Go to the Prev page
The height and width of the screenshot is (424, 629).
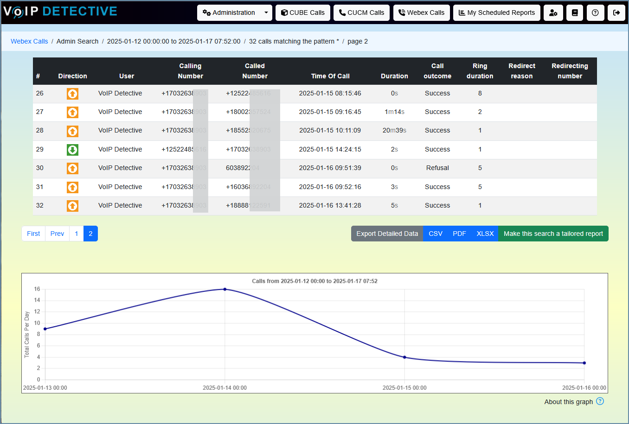[x=57, y=234]
